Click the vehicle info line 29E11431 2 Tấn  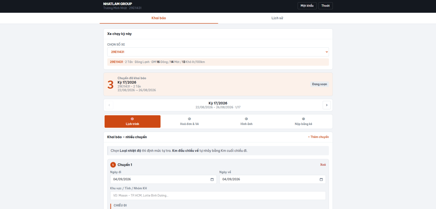[x=218, y=62]
